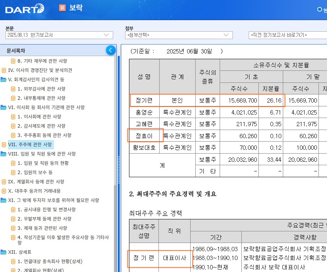The width and height of the screenshot is (327, 272).
Task: Go to 2. 임원의 보수 등
Action: pos(35,173)
